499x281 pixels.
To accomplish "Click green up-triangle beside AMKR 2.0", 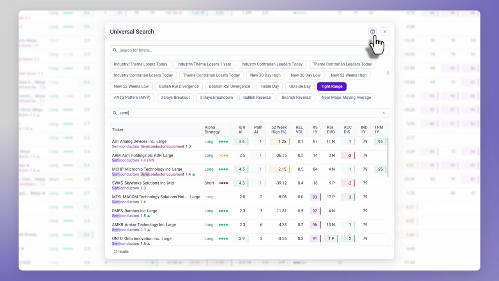I will coord(149,230).
